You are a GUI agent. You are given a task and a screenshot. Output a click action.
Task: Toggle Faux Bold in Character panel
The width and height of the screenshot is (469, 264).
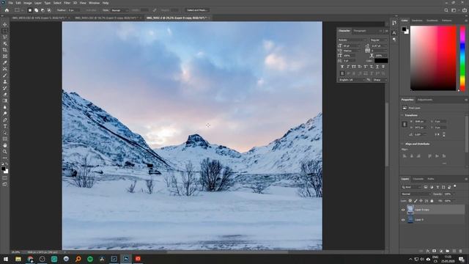[x=342, y=67]
